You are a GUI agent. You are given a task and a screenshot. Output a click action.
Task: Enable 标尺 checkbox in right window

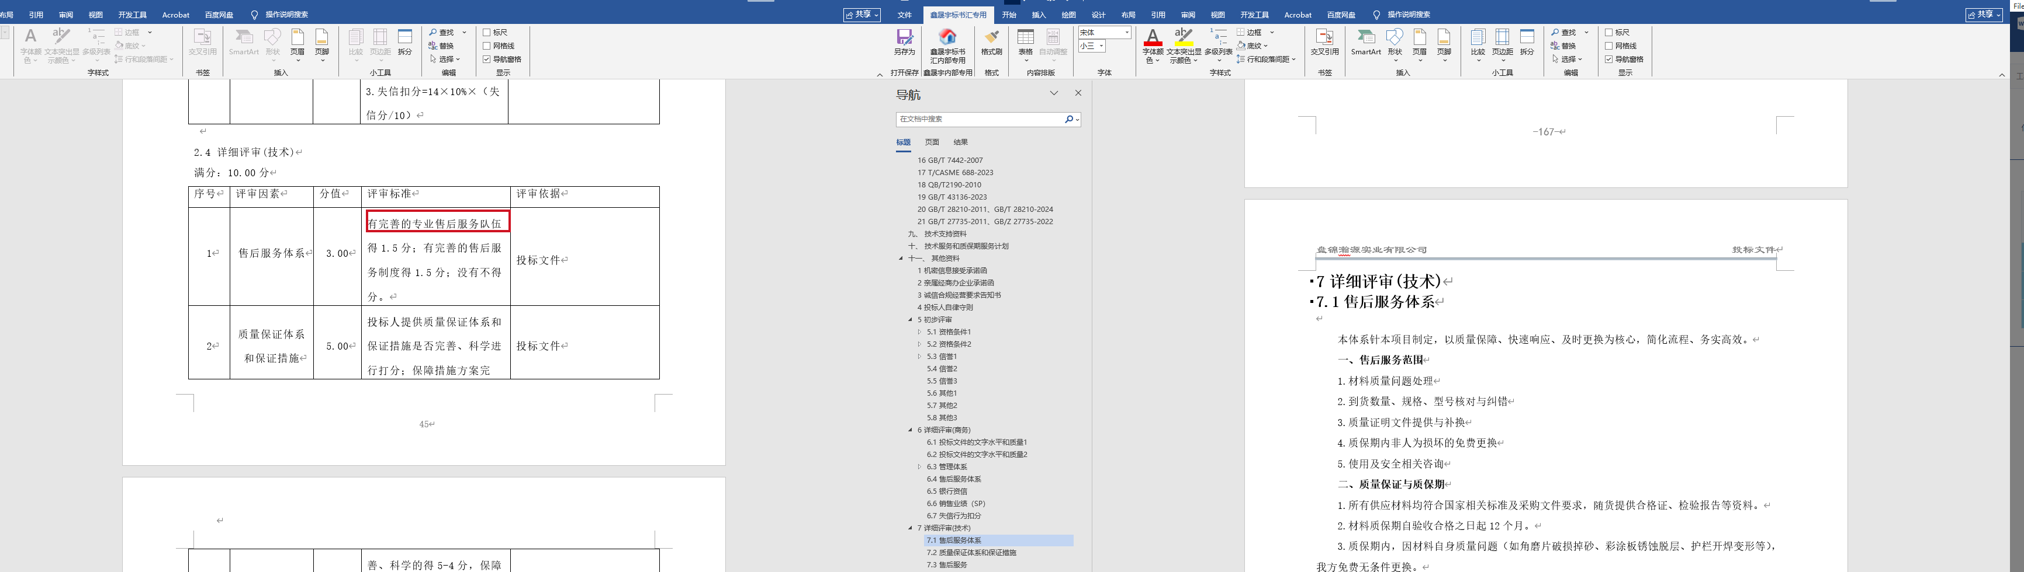(1608, 32)
